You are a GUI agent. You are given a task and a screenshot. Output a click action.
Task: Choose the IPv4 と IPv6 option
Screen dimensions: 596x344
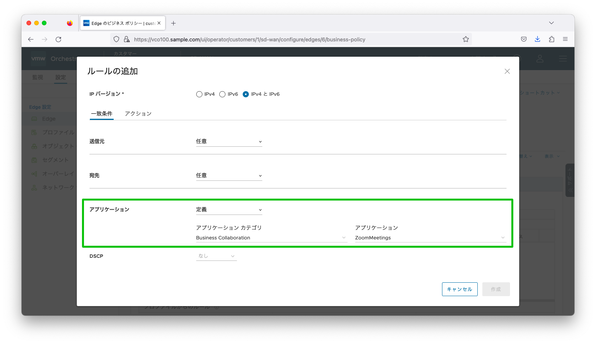pos(246,94)
